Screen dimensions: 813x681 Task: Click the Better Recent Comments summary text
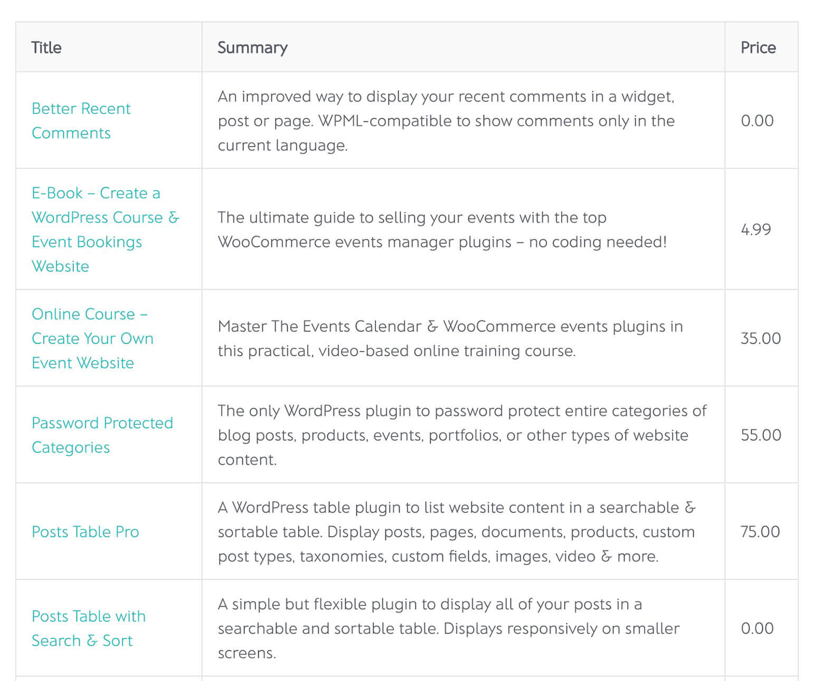point(446,121)
